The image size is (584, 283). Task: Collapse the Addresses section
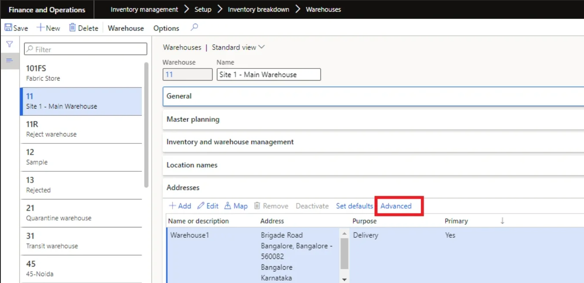click(x=373, y=188)
